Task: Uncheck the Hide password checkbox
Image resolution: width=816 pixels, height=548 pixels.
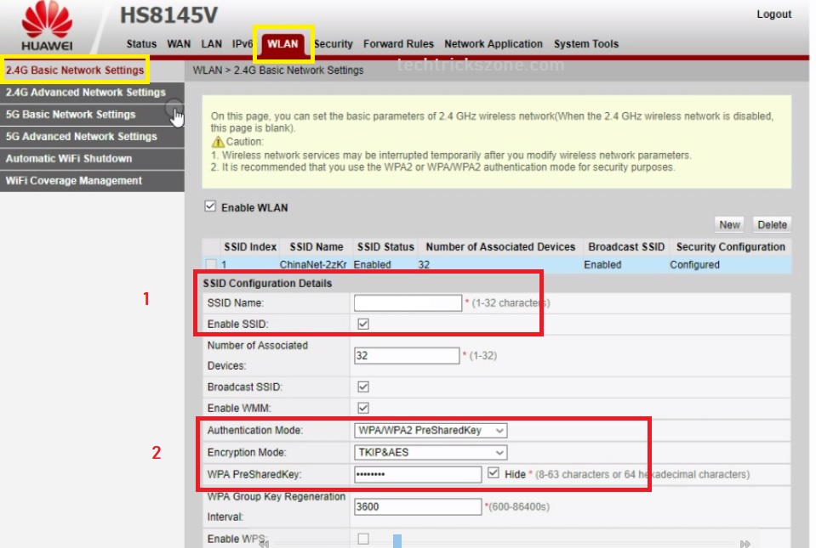Action: tap(494, 474)
